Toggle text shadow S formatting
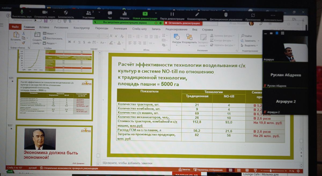Screen dimensions: 322x176 (84, 42)
